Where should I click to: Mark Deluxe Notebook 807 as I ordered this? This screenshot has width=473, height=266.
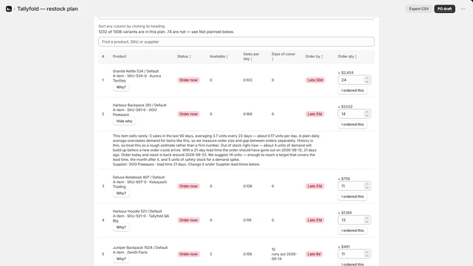pos(352,197)
